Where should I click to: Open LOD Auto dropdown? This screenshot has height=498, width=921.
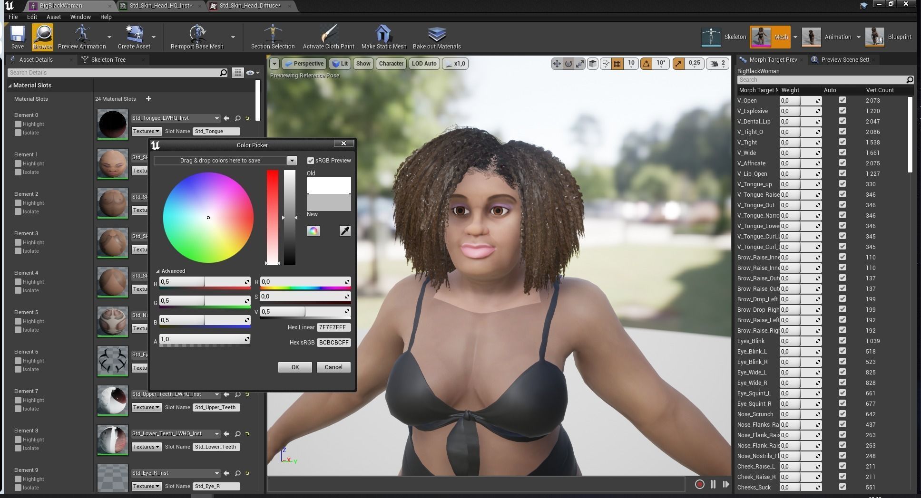point(424,64)
